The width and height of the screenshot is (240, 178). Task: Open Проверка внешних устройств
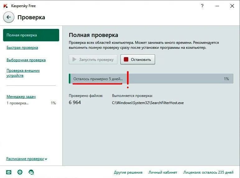[23, 73]
